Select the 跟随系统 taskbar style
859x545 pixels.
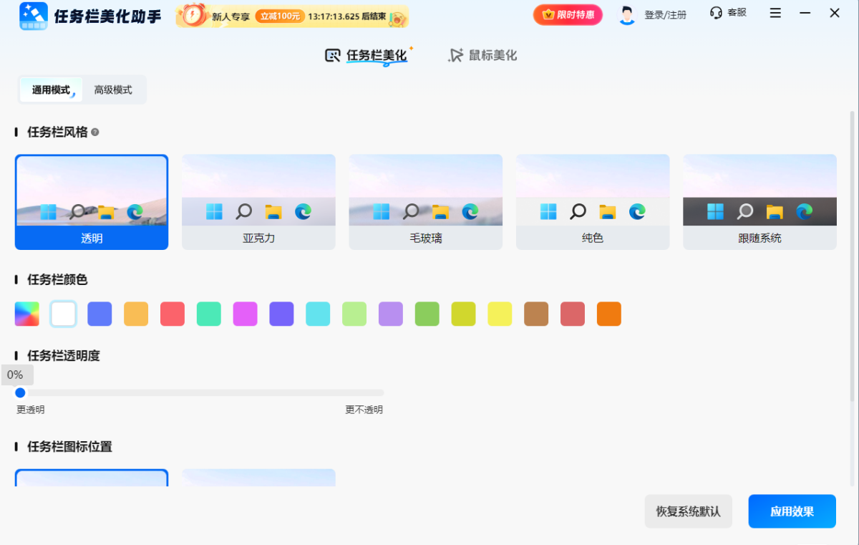759,201
